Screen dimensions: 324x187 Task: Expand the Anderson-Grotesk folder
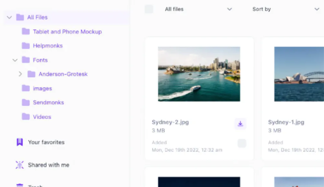pyautogui.click(x=20, y=74)
